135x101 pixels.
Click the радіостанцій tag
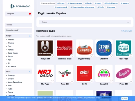61,7
